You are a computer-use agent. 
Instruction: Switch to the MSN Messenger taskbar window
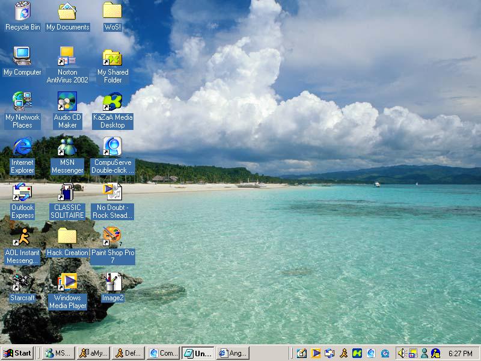coord(58,353)
